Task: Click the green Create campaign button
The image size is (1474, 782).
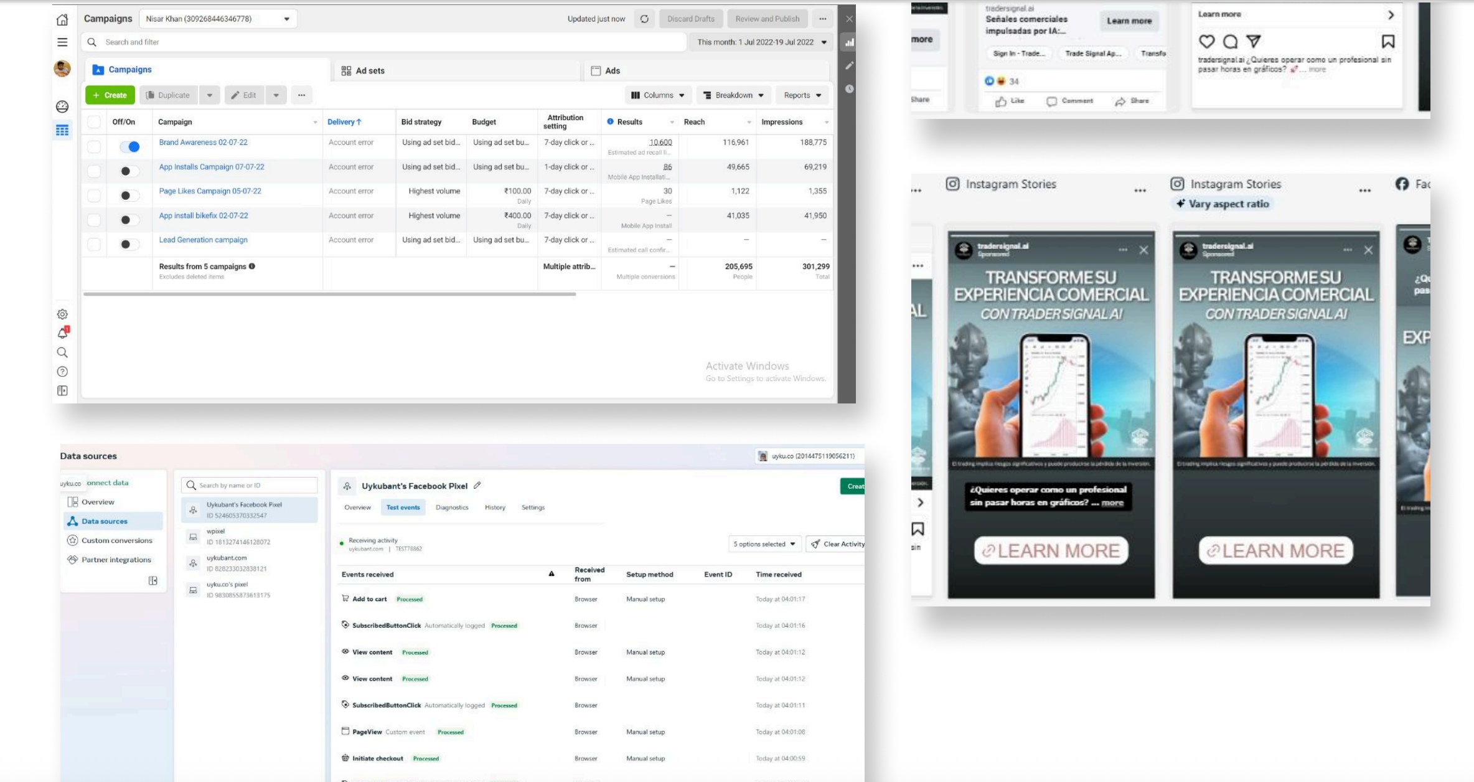Action: 110,95
